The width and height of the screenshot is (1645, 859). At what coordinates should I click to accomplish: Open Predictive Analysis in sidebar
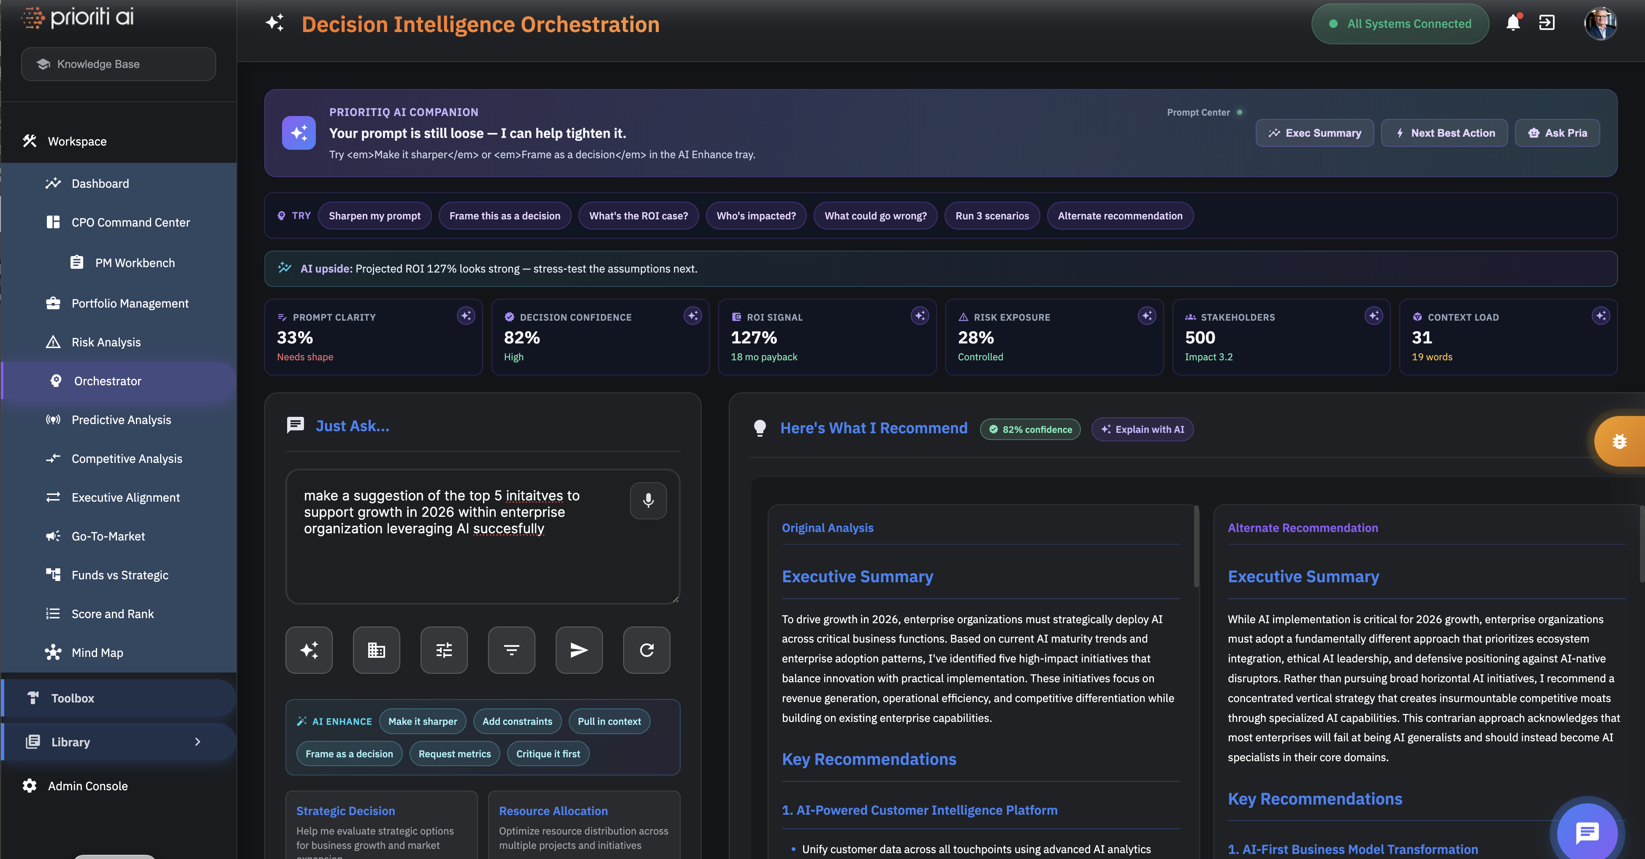119,420
